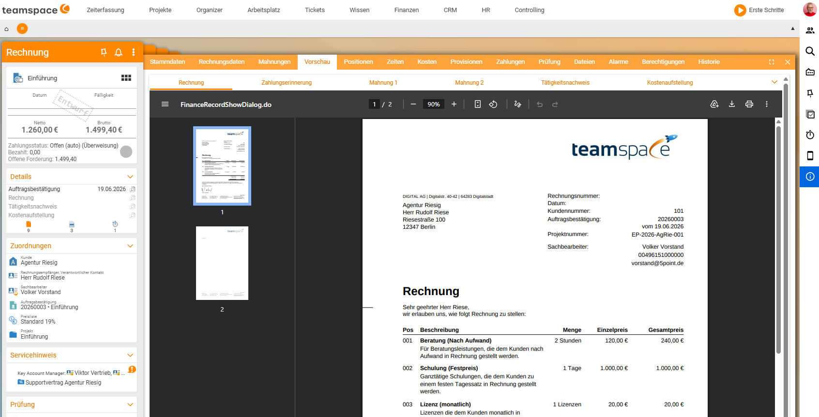819x417 pixels.
Task: Open more actions menu in the PDF toolbar
Action: coord(767,104)
